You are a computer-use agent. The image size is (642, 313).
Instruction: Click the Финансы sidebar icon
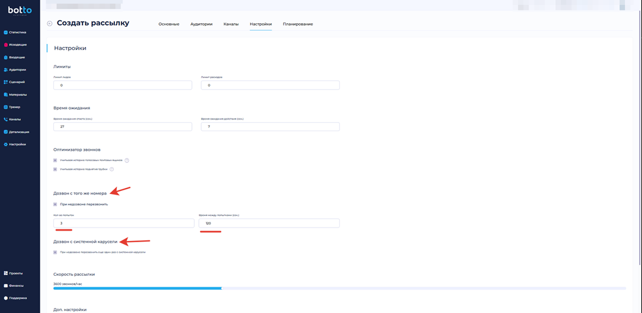6,286
